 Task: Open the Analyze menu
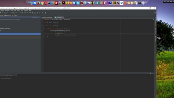(x=2, y=10)
